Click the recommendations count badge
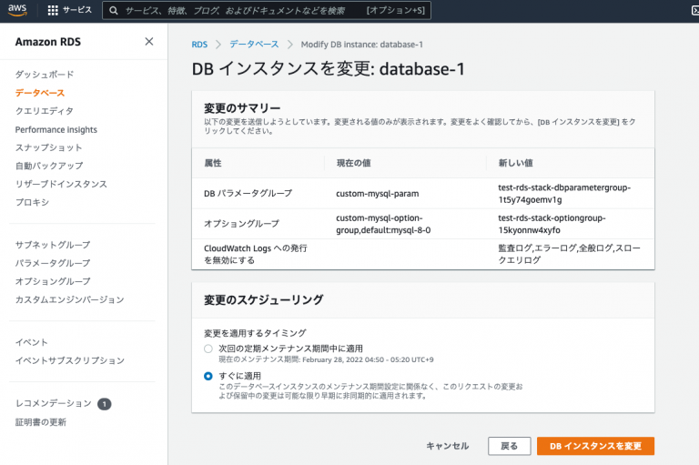 104,403
